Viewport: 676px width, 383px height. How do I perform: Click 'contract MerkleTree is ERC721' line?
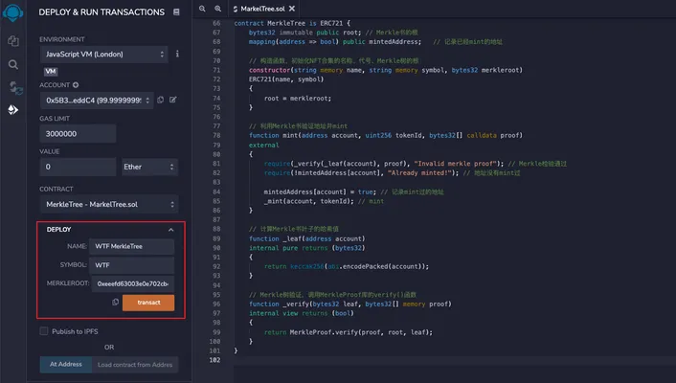click(x=292, y=23)
